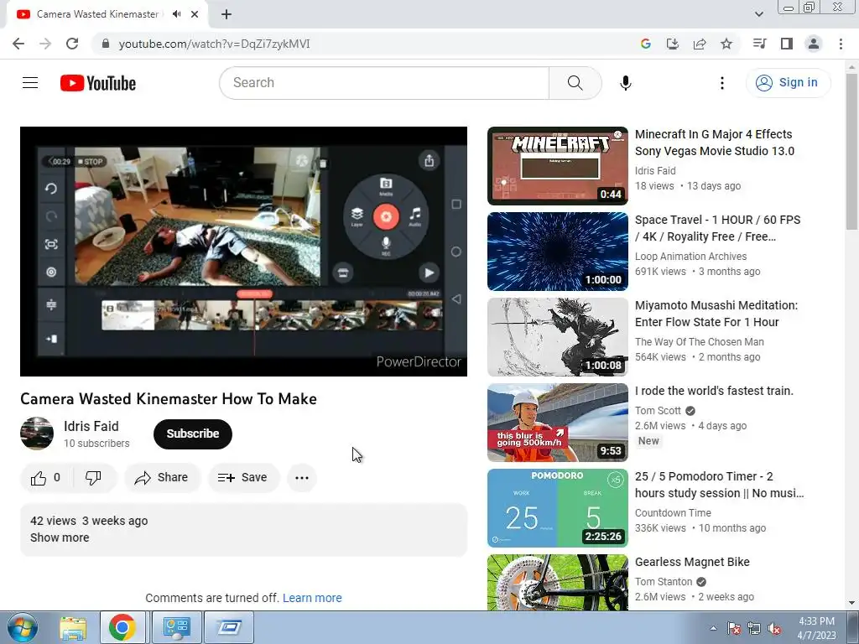Click the search magnifier button
The height and width of the screenshot is (644, 859).
575,83
